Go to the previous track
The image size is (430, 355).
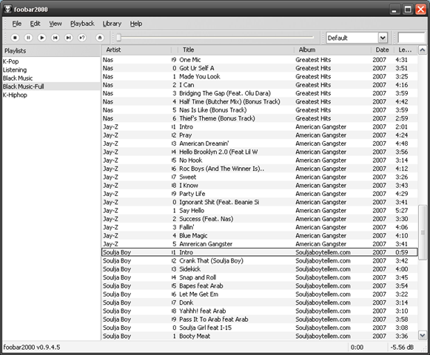[55, 38]
